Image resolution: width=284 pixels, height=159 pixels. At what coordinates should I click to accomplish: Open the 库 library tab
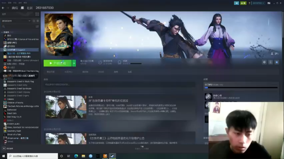pyautogui.click(x=22, y=8)
